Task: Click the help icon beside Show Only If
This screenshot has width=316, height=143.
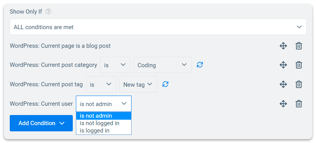Action: [x=48, y=12]
